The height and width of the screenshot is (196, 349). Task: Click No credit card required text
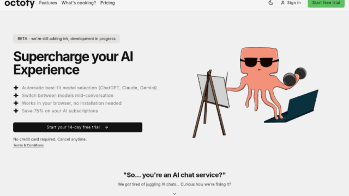coord(50,139)
